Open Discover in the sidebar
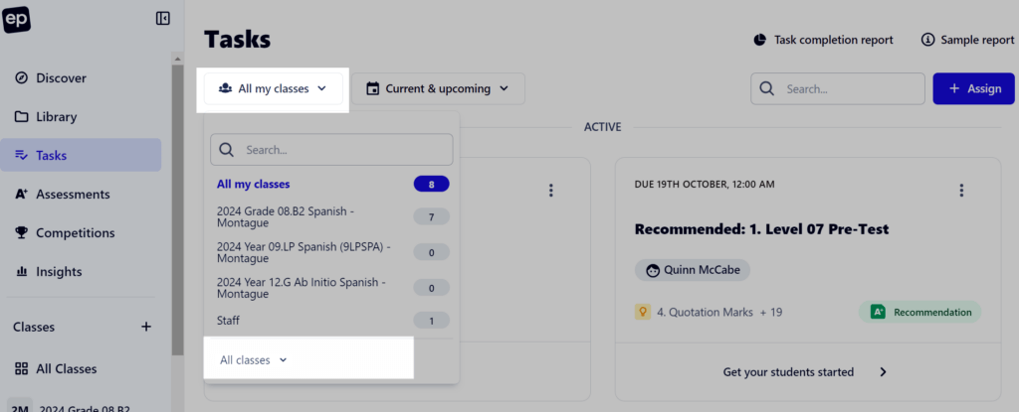This screenshot has height=412, width=1019. pyautogui.click(x=81, y=77)
